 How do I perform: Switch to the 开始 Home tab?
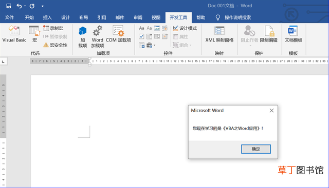coord(29,17)
